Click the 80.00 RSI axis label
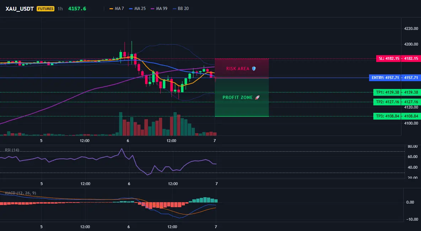Screen dimensions: 421x231 tap(412, 147)
